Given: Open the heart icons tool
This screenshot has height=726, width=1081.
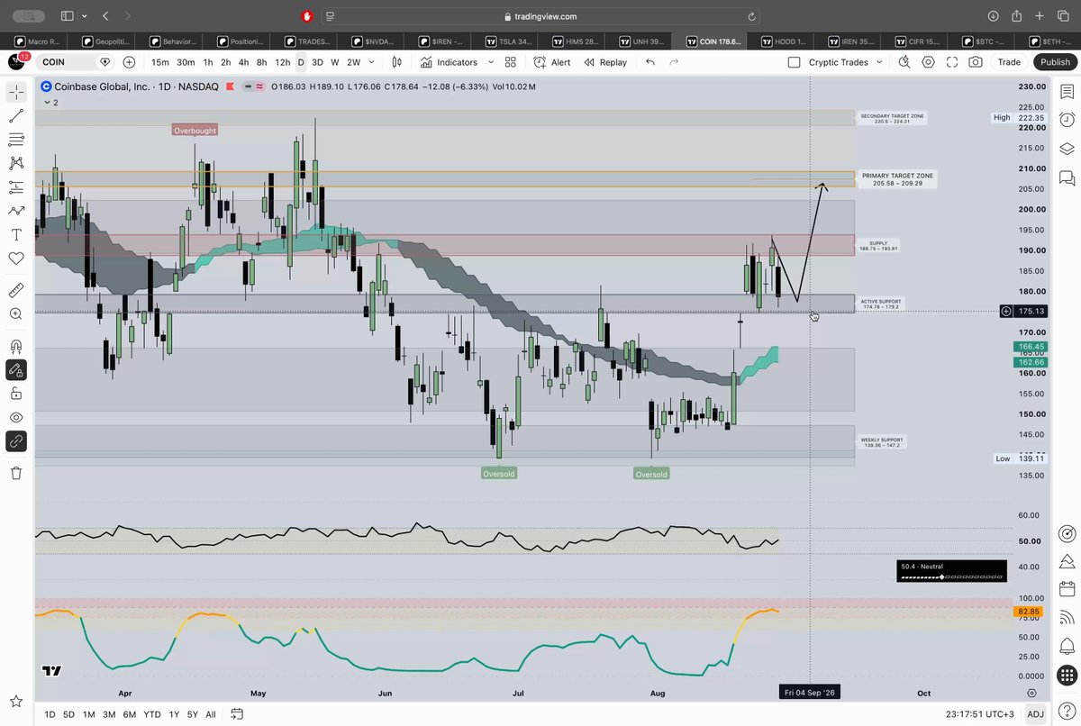Looking at the screenshot, I should 16,259.
